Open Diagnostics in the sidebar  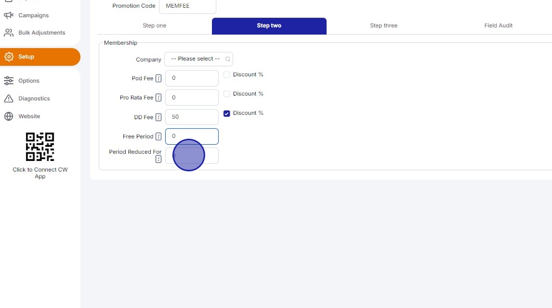[x=34, y=98]
